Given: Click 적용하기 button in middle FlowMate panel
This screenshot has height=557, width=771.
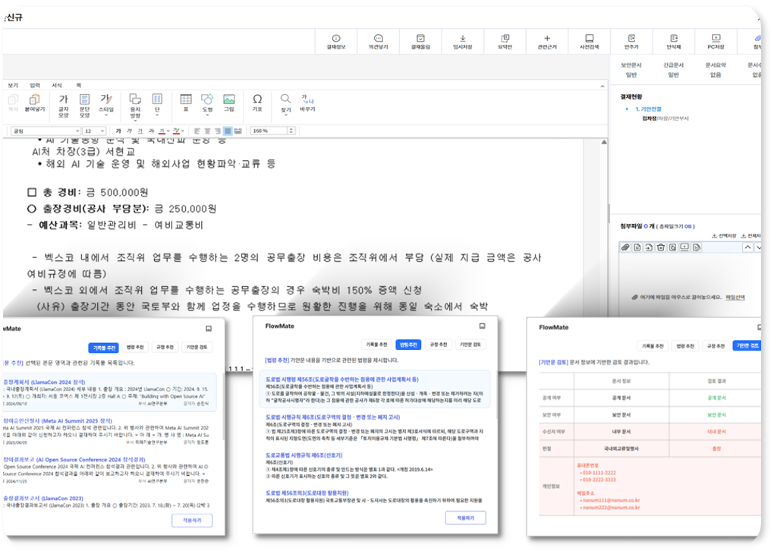Looking at the screenshot, I should click(x=464, y=518).
